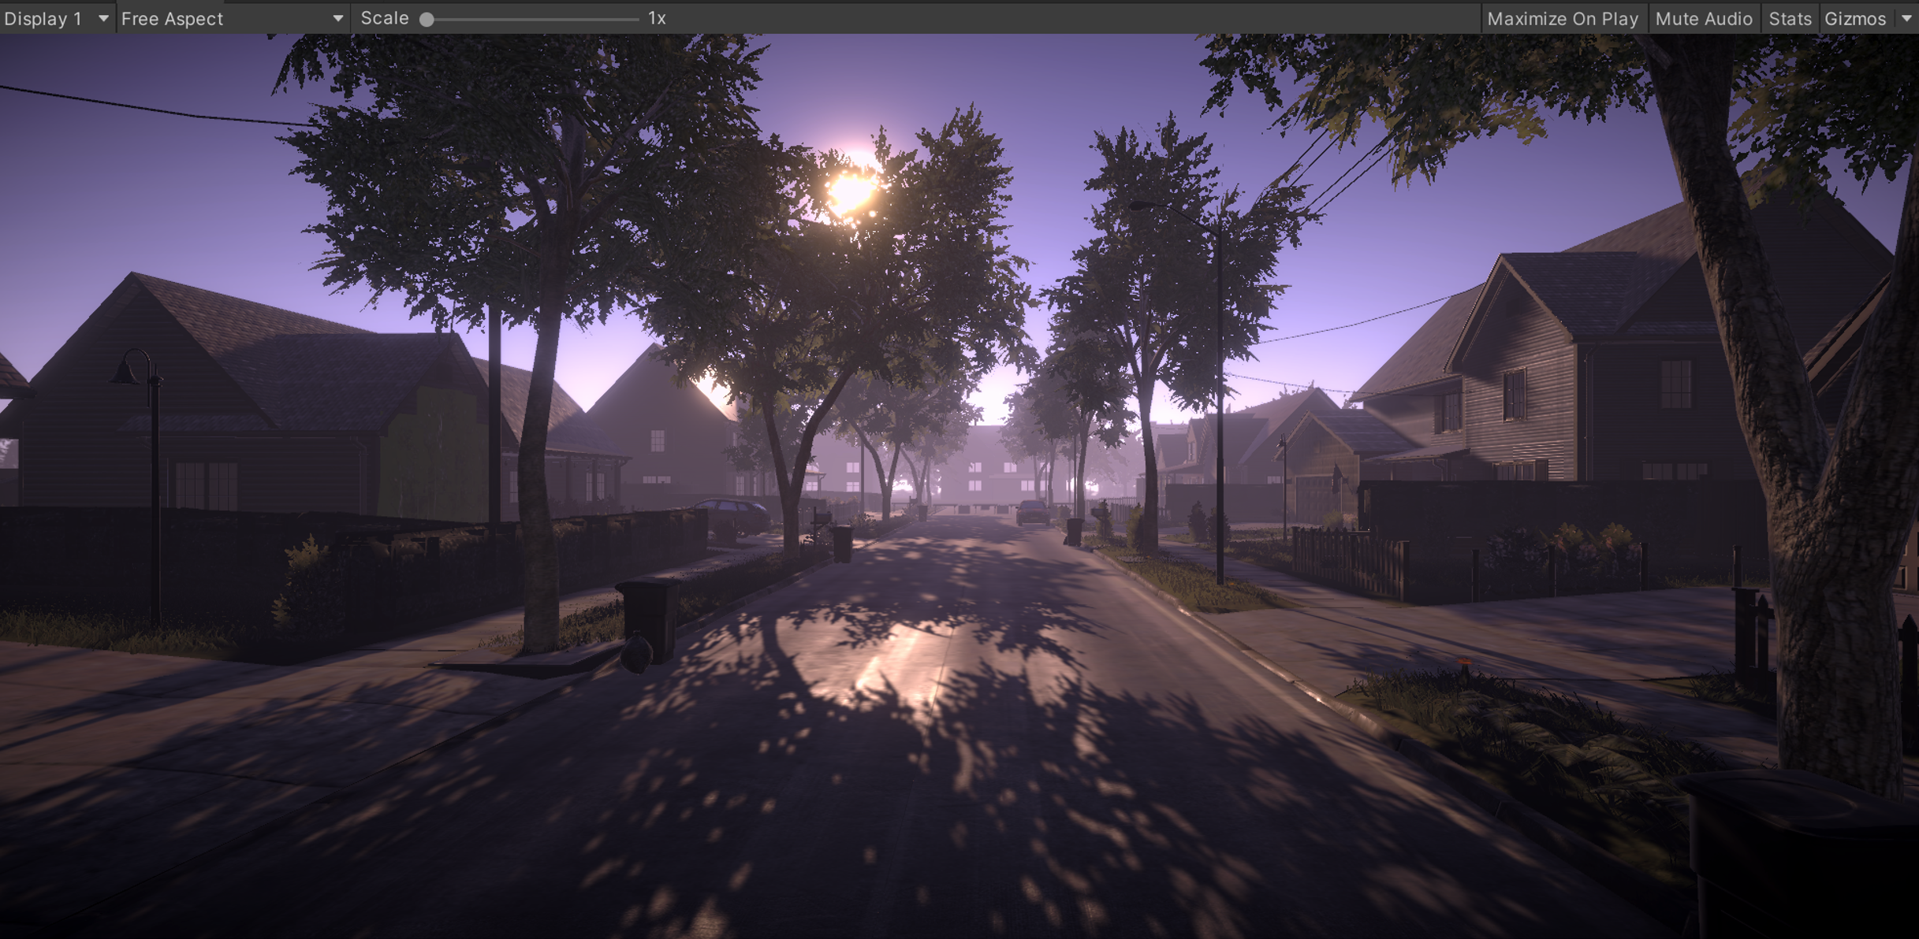Click the arrow beside Free Aspect
This screenshot has height=939, width=1919.
338,19
